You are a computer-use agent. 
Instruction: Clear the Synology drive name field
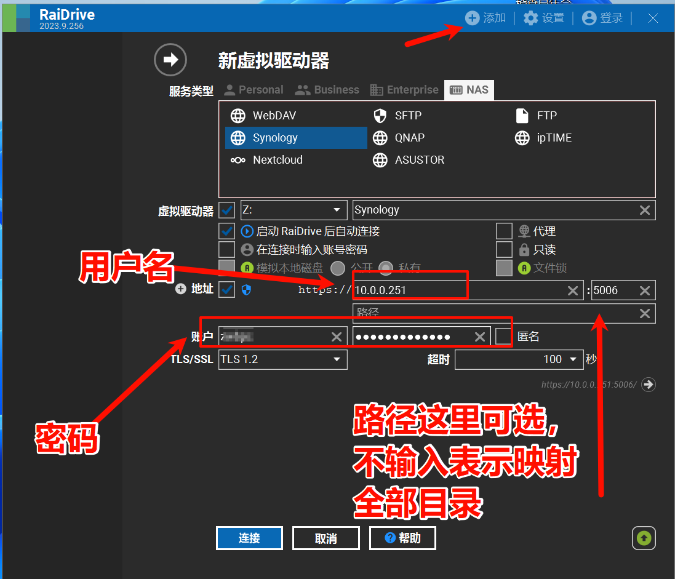(644, 210)
